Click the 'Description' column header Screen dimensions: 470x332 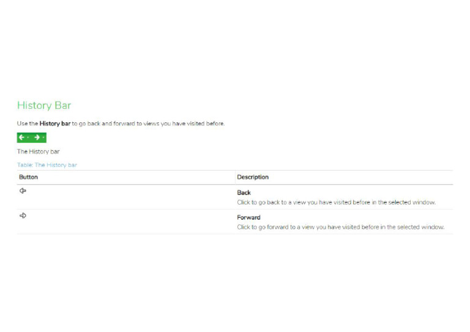[253, 177]
